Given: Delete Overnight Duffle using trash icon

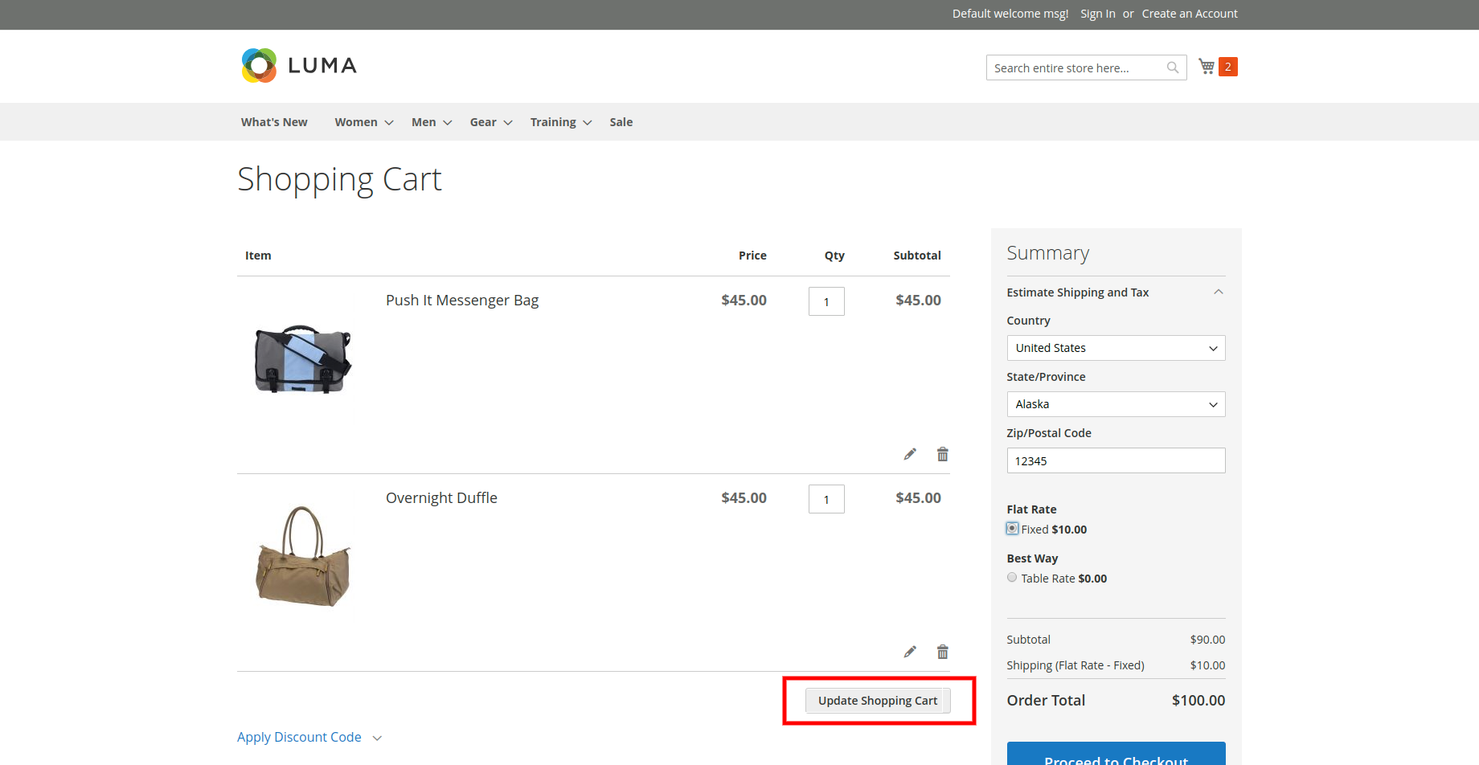Looking at the screenshot, I should 941,651.
